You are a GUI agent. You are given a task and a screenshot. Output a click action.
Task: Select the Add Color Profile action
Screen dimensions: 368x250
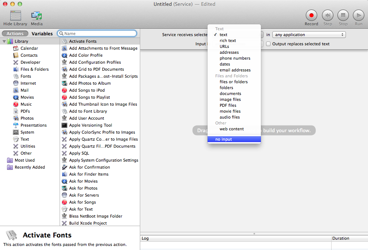pos(100,55)
